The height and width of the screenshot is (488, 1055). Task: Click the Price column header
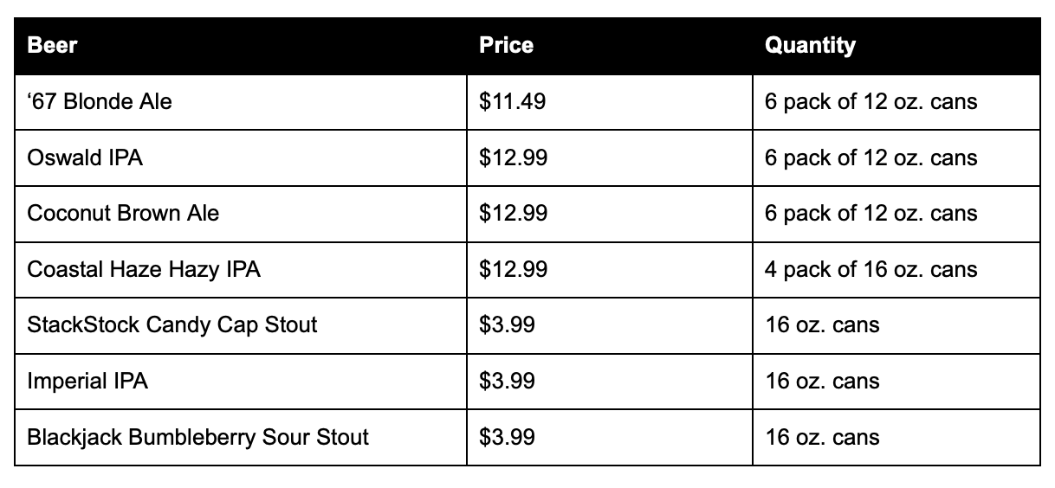tap(610, 46)
